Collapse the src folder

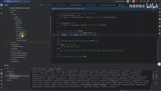[x=10, y=12]
